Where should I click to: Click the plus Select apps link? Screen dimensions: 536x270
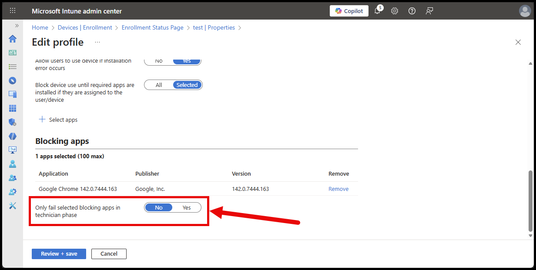pyautogui.click(x=58, y=120)
